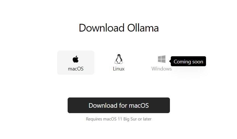This screenshot has width=237, height=139.
Task: Click the Coming soon tooltip bubble
Action: click(188, 61)
